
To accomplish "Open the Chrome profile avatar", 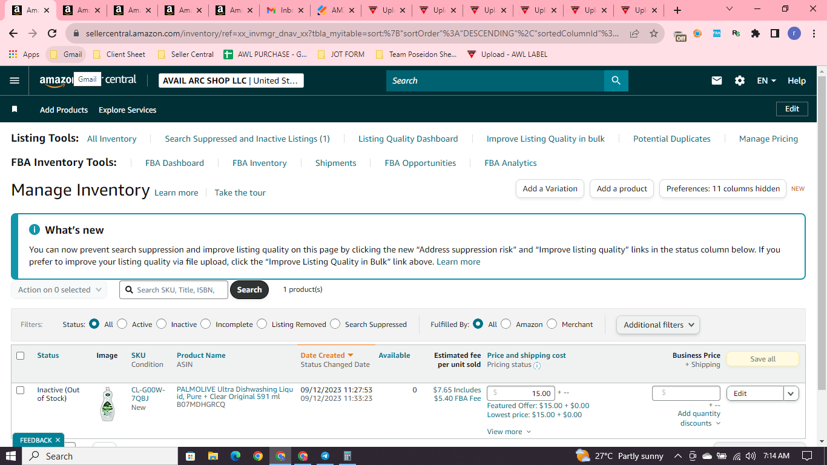I will point(794,33).
